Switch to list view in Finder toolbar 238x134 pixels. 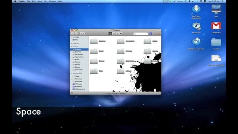click(x=114, y=34)
